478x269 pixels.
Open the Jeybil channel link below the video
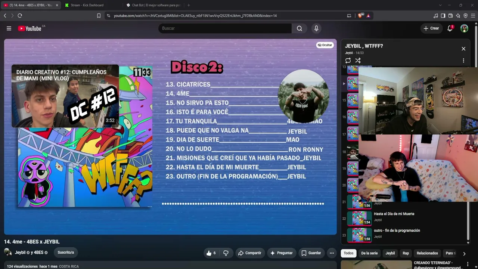(x=20, y=253)
